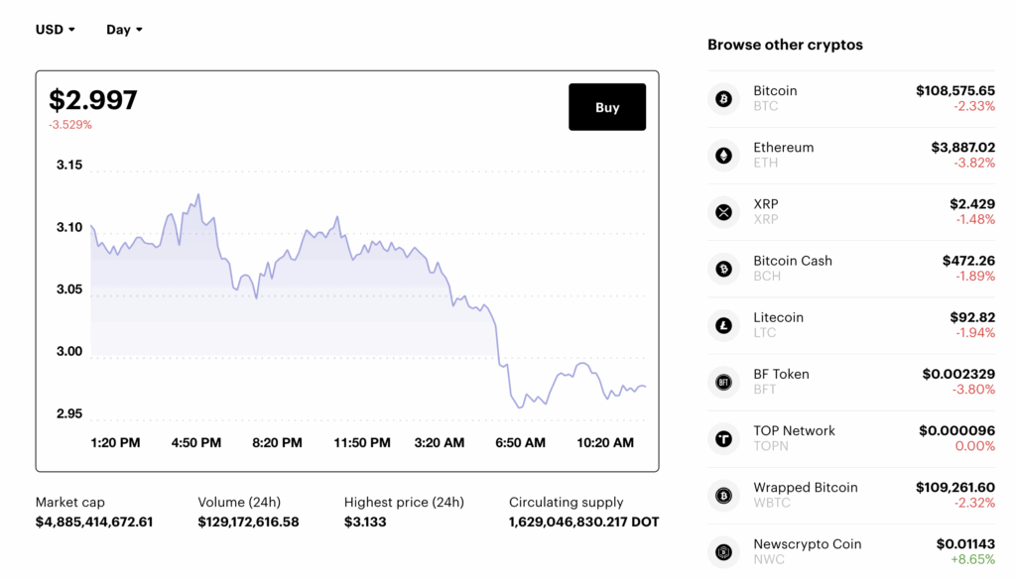Select the Newscrypto Coin +8.65% change
The height and width of the screenshot is (579, 1016).
[972, 559]
